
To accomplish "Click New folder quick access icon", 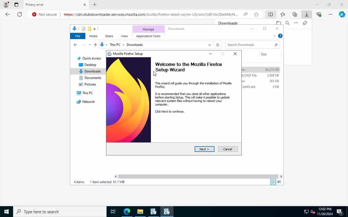I will tap(89, 29).
